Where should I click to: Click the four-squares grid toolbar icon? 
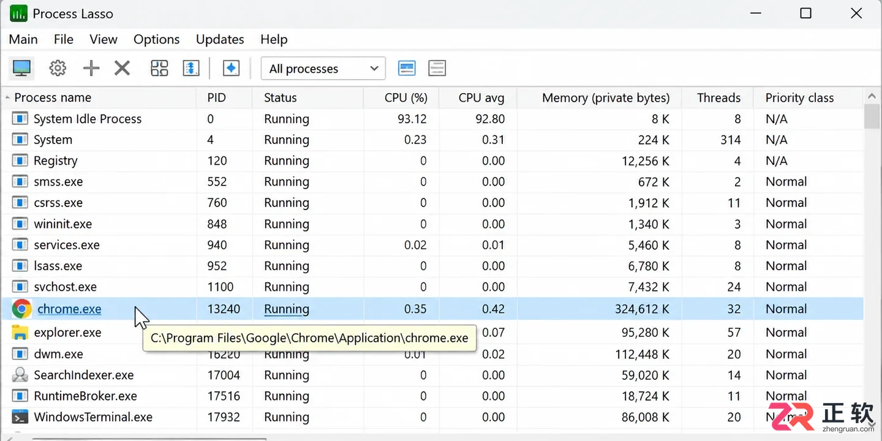[159, 68]
